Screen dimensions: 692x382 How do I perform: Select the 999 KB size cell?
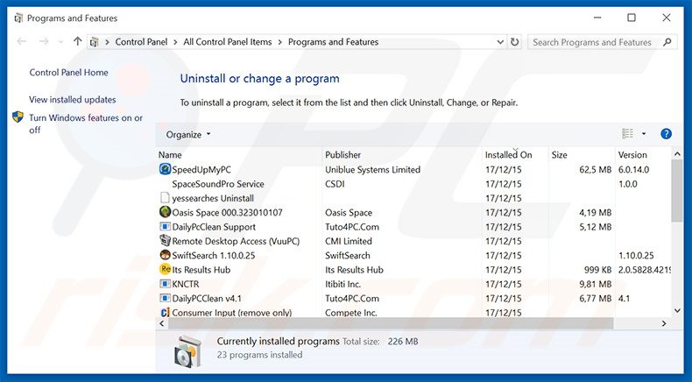pos(598,270)
